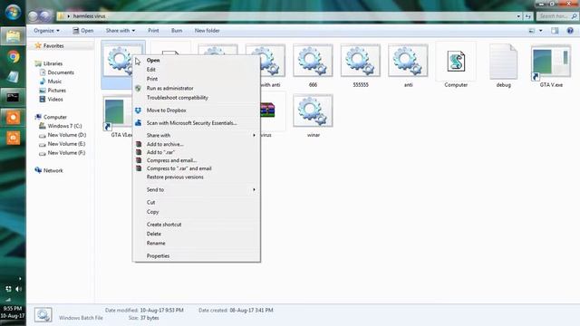580x326 pixels.
Task: Open New Volume (E:) drive
Action: [x=66, y=144]
